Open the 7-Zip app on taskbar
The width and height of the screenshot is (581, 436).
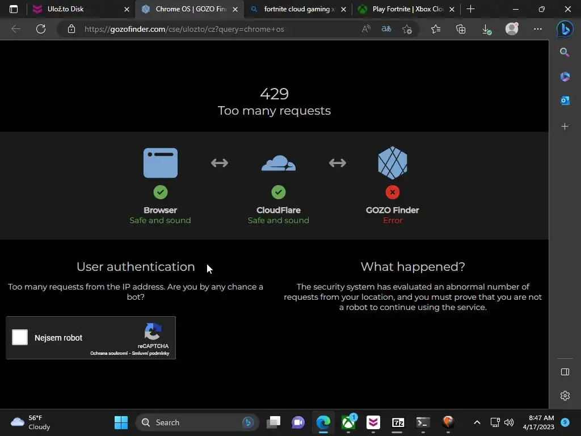398,422
